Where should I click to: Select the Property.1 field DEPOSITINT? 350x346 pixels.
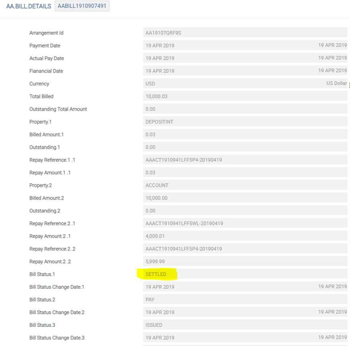tap(245, 122)
